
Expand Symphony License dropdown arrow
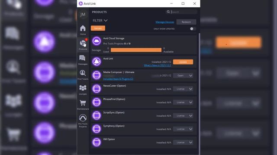tap(190, 129)
